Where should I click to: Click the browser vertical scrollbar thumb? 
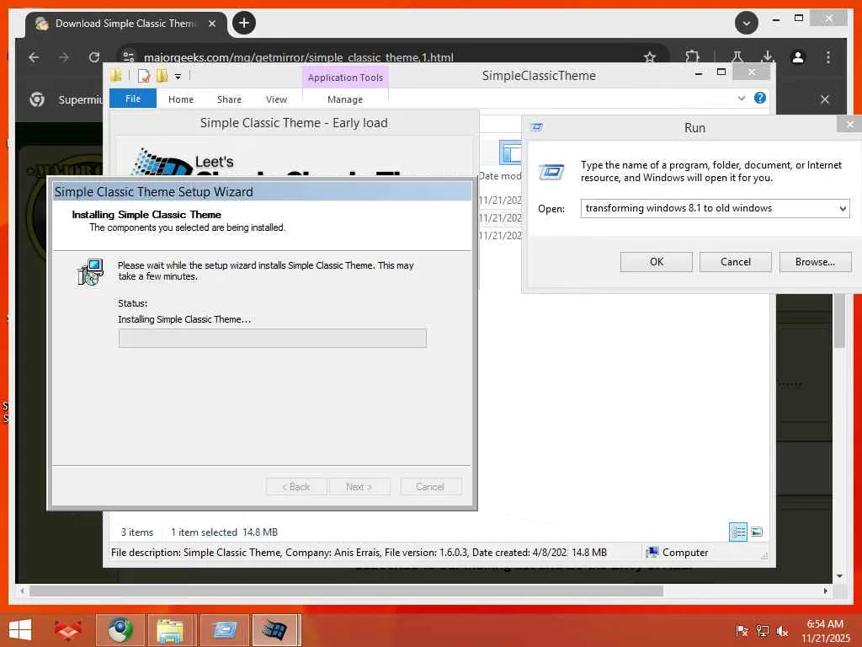tap(839, 321)
